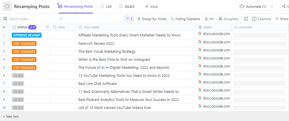The image size is (289, 121).
Task: Click the row height icon next to Assignees
Action: pyautogui.click(x=246, y=19)
